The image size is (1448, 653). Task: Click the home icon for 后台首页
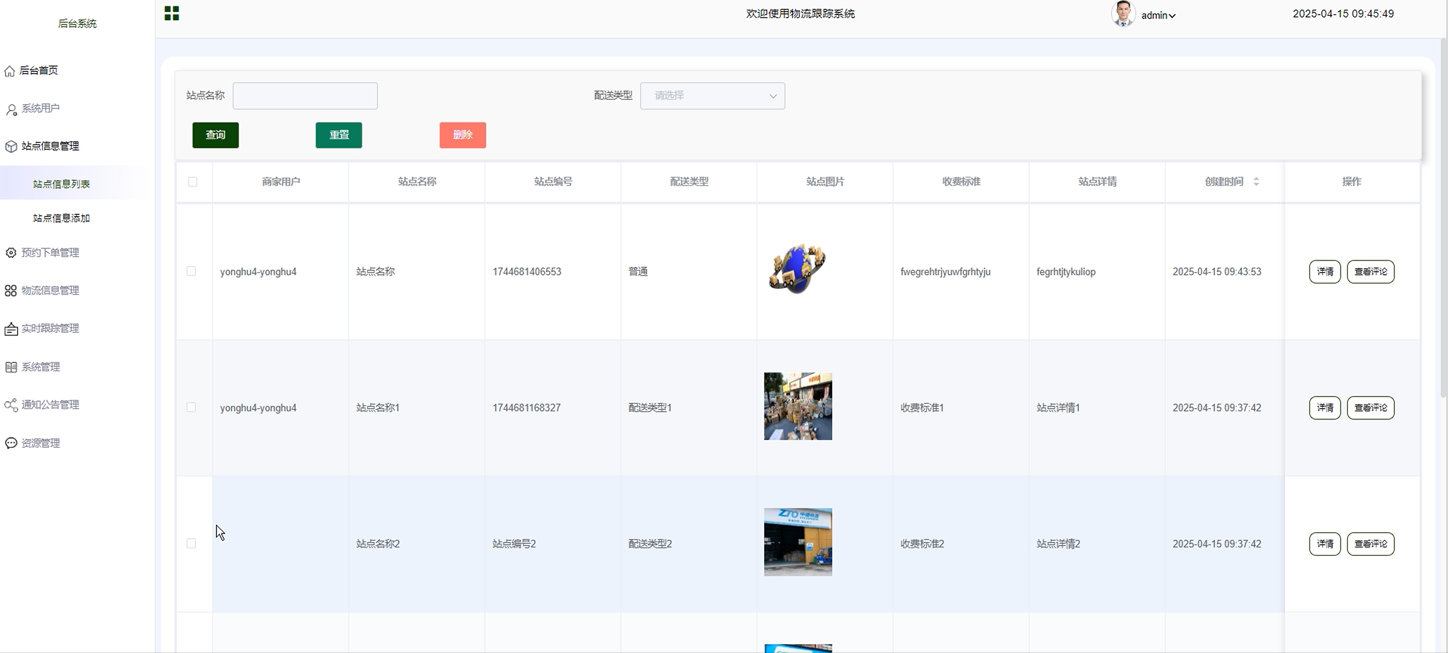tap(10, 71)
